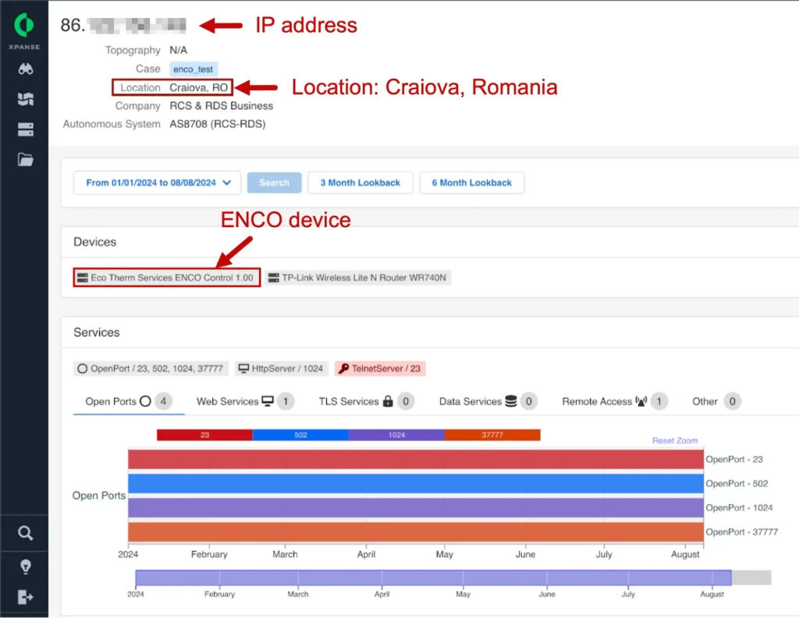Screen dimensions: 799x618
Task: Select the TelnetServer / 23 service tag
Action: (380, 368)
